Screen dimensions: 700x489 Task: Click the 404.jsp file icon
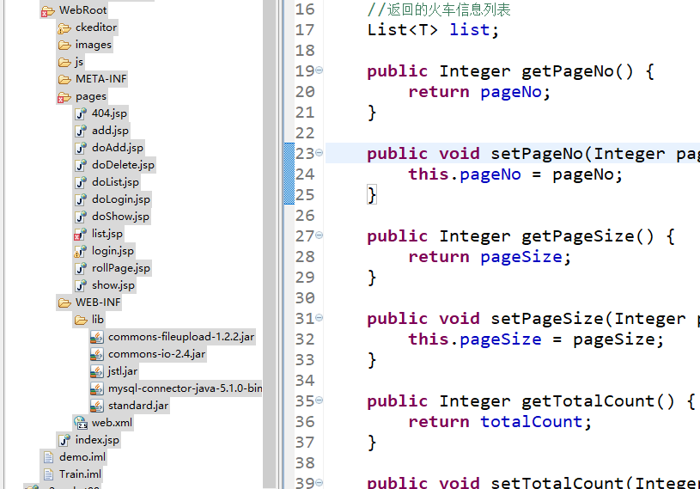[81, 113]
